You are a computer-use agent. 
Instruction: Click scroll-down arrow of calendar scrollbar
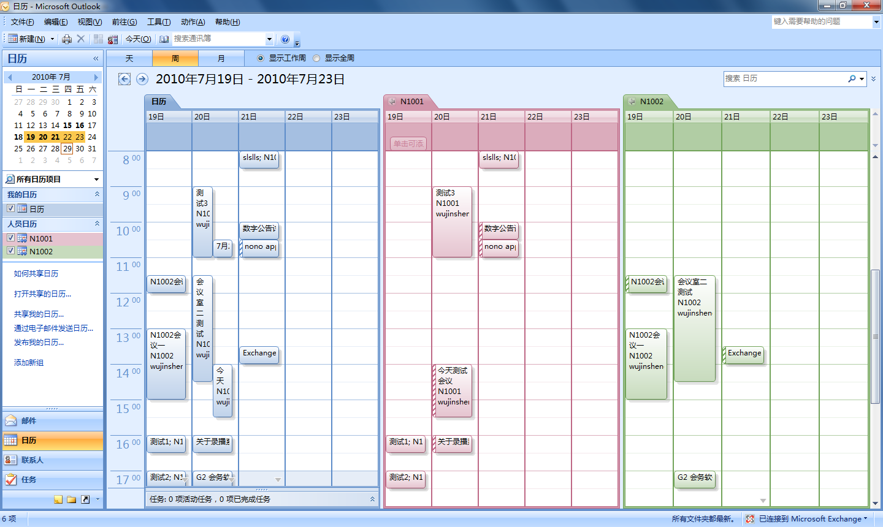click(x=876, y=503)
